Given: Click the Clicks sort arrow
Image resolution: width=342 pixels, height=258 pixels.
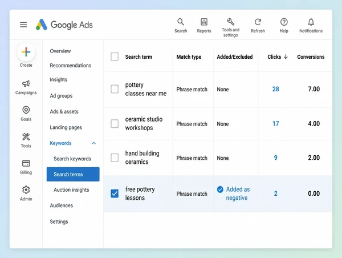Looking at the screenshot, I should tap(286, 57).
